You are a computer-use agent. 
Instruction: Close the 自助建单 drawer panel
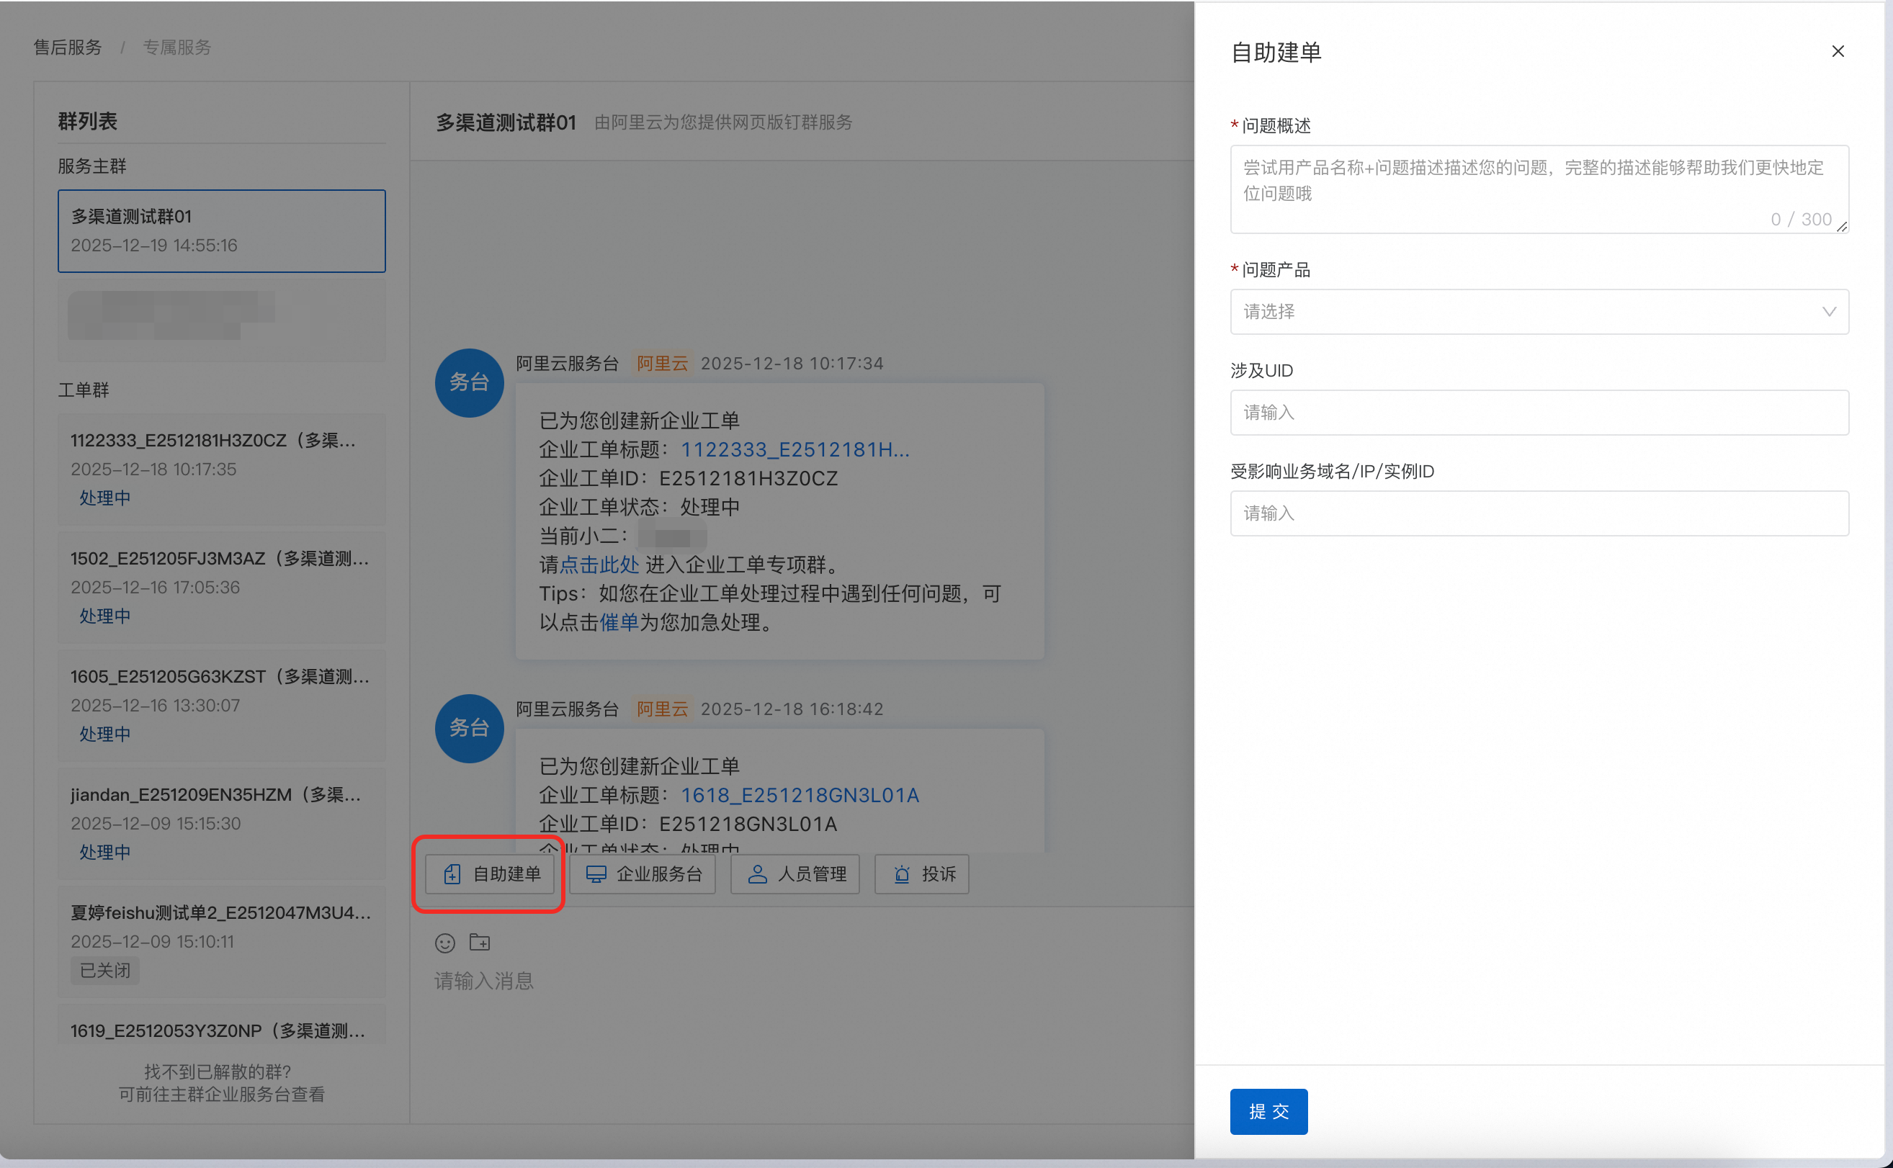click(1838, 52)
